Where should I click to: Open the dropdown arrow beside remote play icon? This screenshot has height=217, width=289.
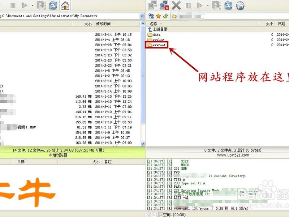pyautogui.click(x=208, y=5)
